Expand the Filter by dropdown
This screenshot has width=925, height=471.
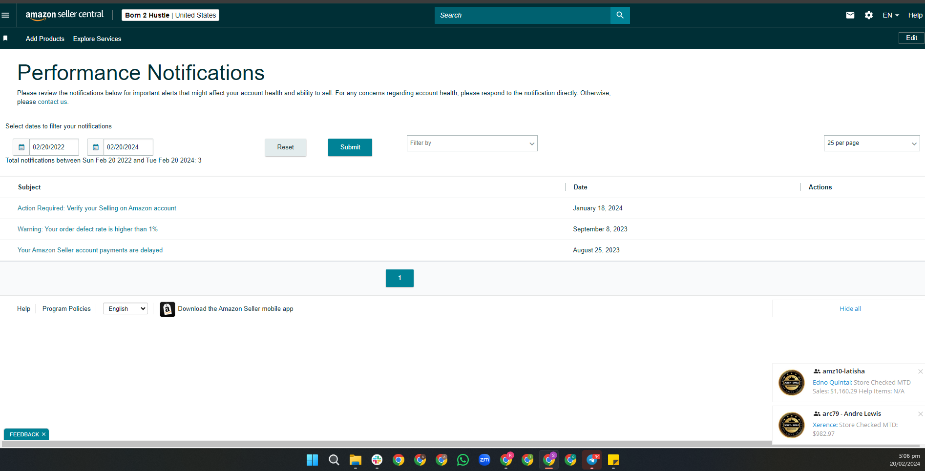pyautogui.click(x=472, y=143)
